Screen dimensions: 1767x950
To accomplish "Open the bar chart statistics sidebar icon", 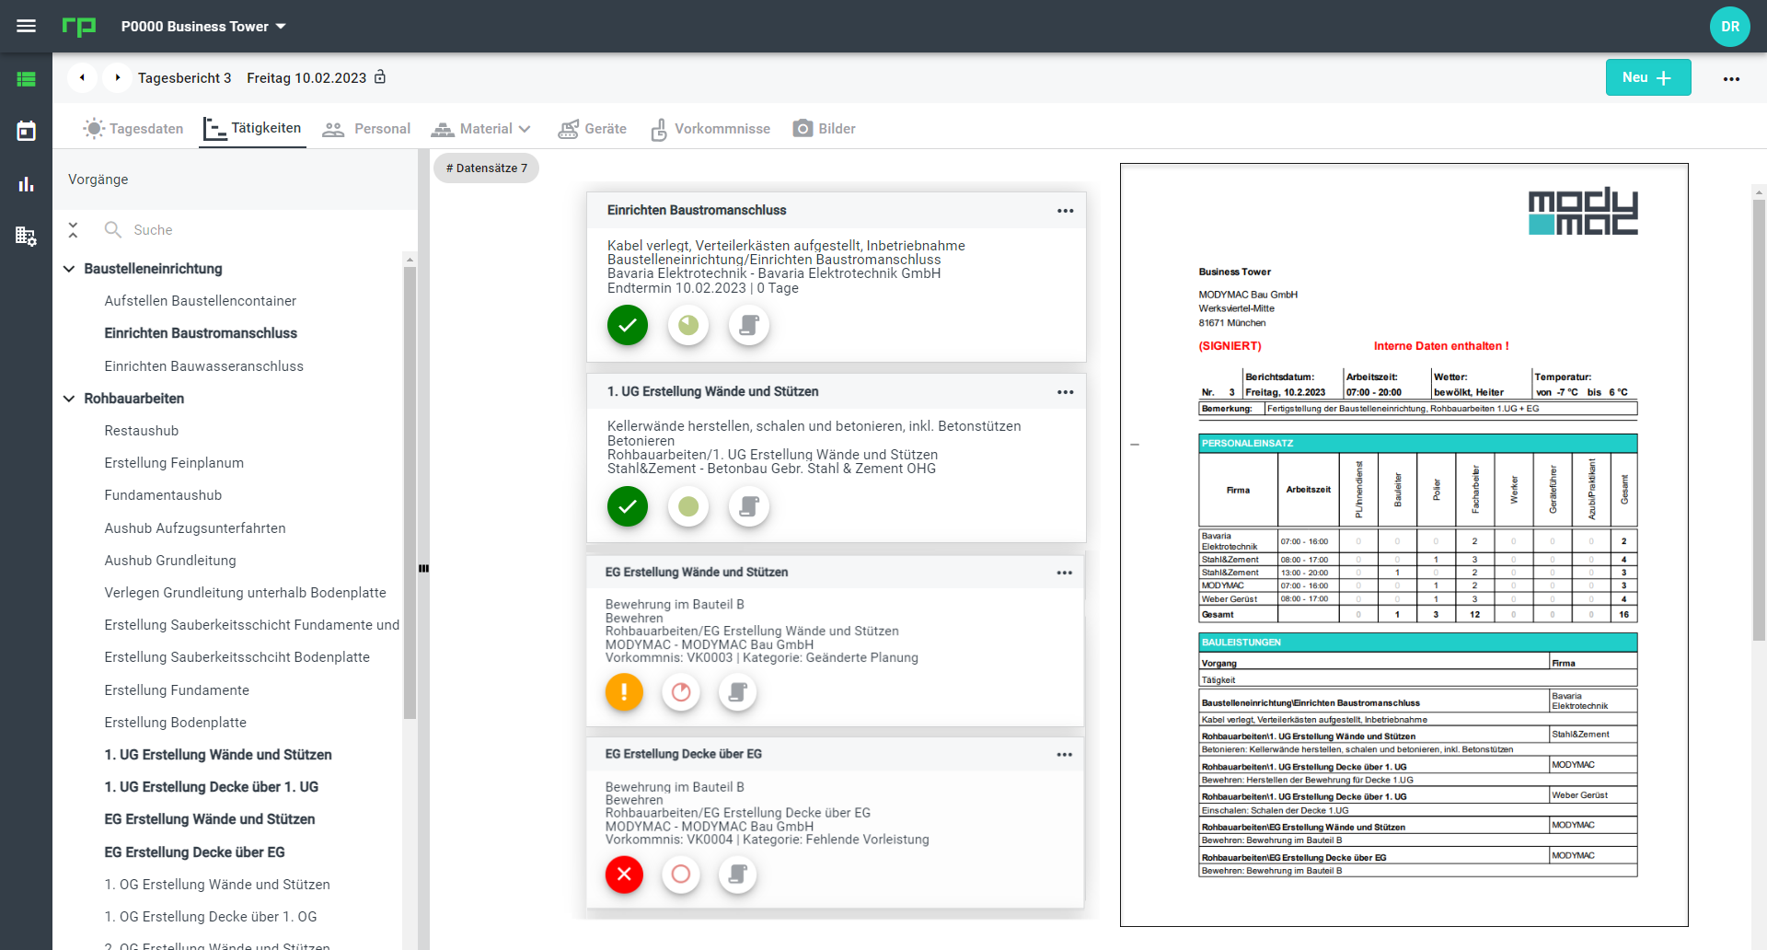I will [x=26, y=184].
